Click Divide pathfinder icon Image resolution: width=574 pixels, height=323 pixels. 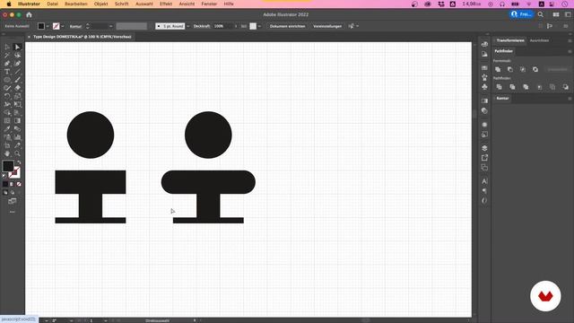click(x=499, y=87)
